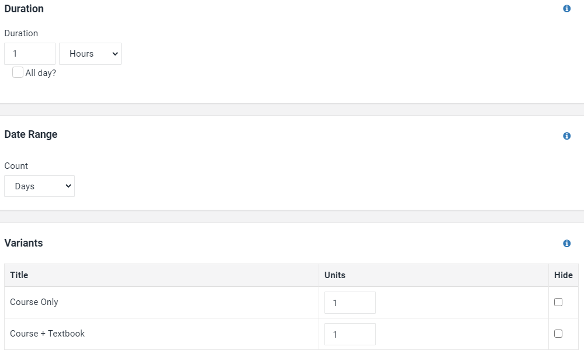Click Units field for Course + Textbook
Viewport: 584px width, 357px height.
click(350, 334)
